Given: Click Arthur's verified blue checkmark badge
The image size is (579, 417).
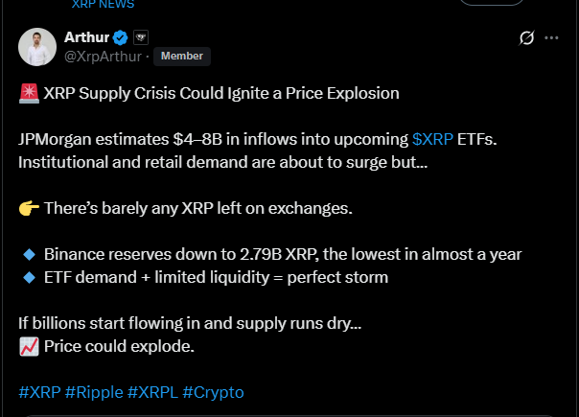Looking at the screenshot, I should pyautogui.click(x=121, y=37).
